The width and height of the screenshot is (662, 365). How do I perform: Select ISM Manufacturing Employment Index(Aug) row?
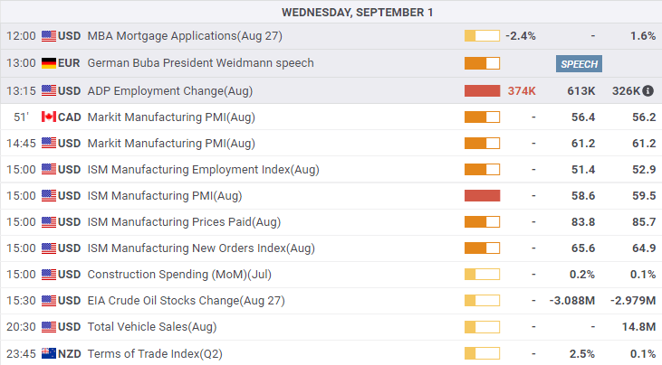point(203,169)
